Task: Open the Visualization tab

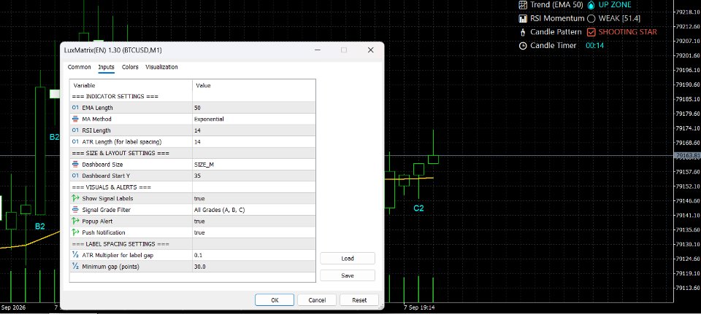Action: 161,67
